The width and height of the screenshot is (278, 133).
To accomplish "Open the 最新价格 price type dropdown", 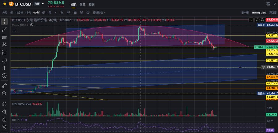I will click(x=99, y=13).
